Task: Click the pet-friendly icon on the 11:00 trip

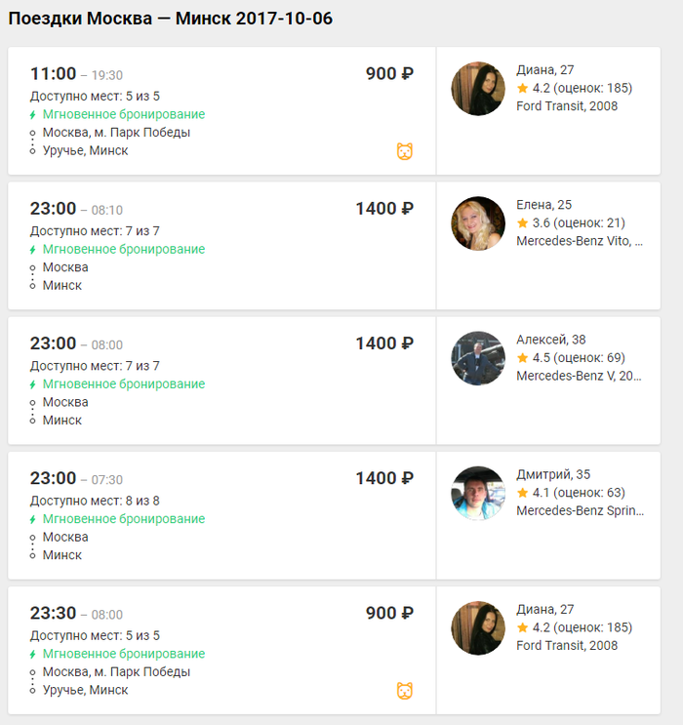Action: click(405, 151)
